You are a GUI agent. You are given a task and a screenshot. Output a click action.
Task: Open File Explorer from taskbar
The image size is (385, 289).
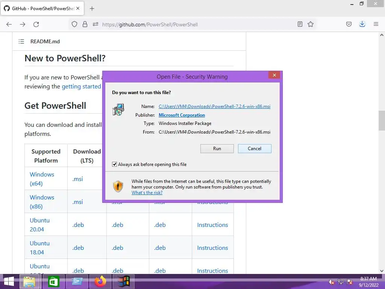29,281
